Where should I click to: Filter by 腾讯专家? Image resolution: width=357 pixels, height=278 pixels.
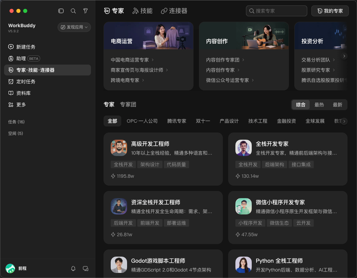click(x=177, y=121)
